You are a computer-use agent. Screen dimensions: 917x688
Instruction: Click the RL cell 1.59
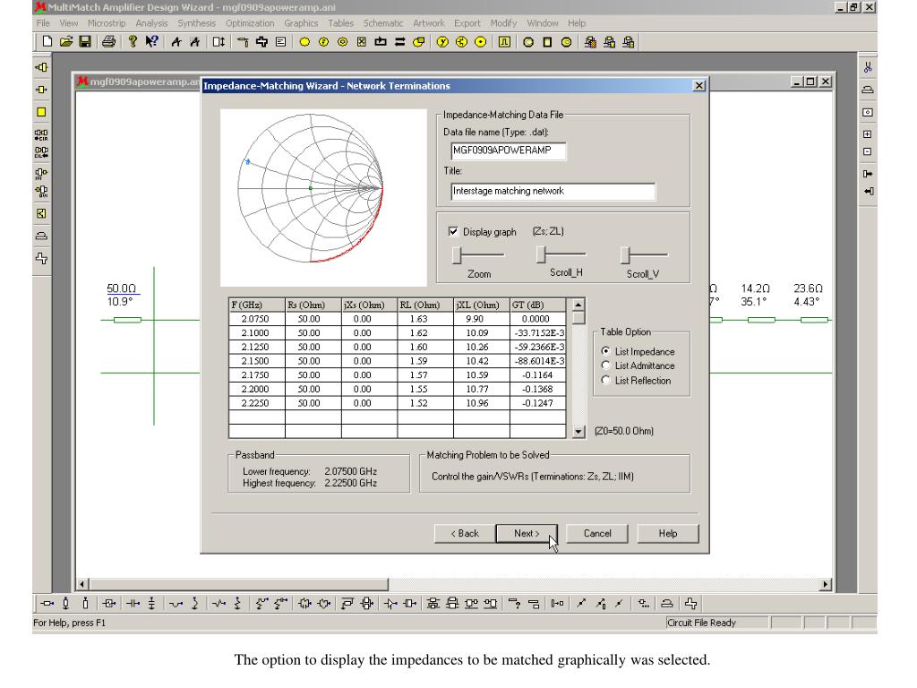pos(425,361)
